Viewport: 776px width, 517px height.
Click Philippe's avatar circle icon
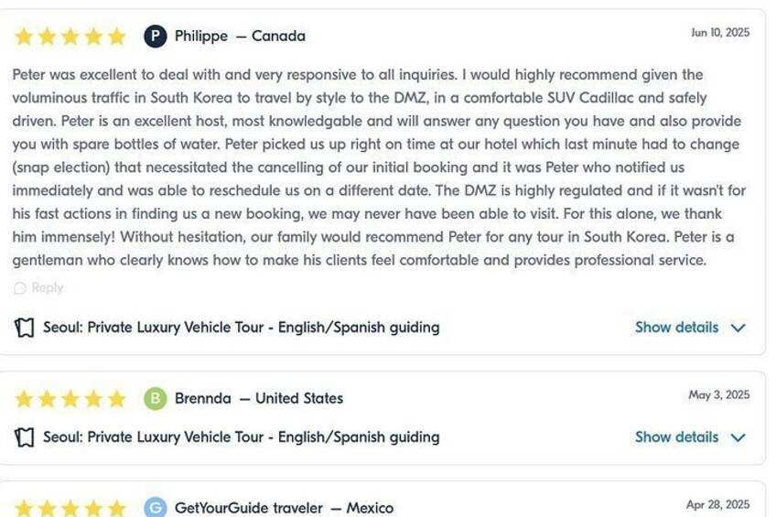[156, 37]
